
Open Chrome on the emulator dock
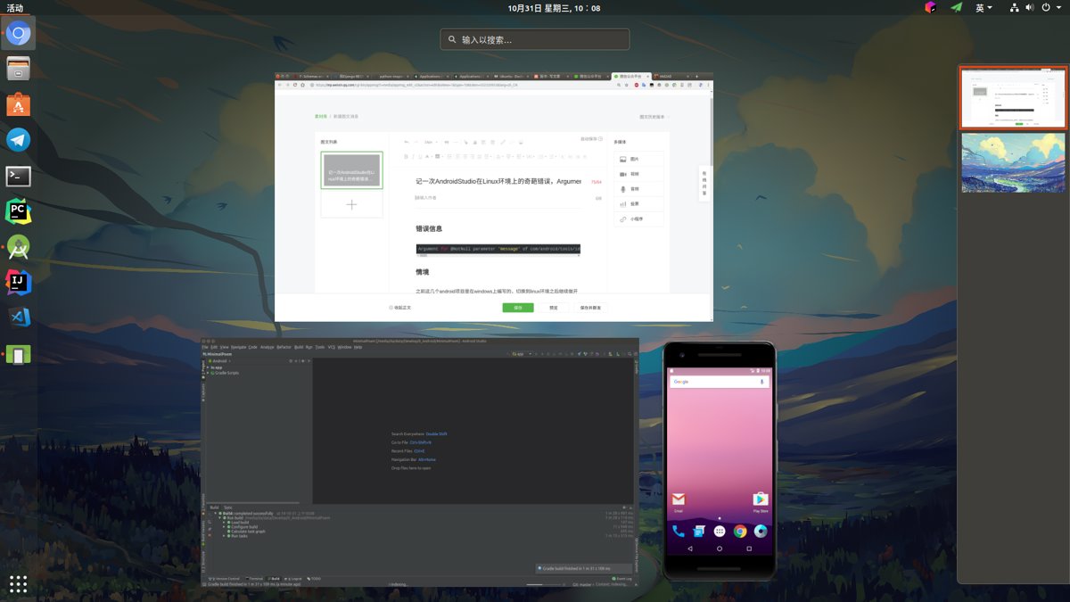tap(740, 532)
